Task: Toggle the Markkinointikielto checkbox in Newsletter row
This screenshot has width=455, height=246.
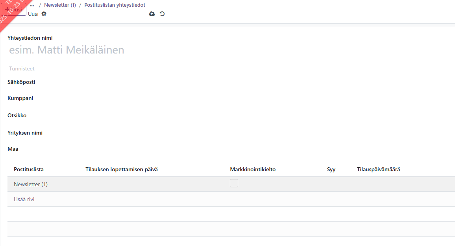Action: (234, 183)
